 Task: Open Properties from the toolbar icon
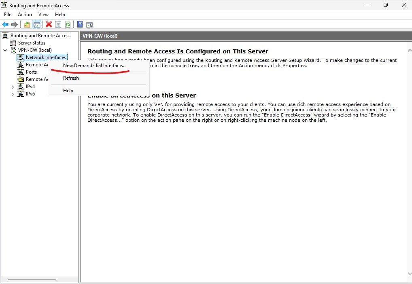coord(58,24)
